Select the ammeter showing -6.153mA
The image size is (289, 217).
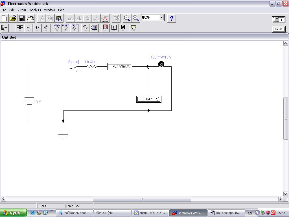(x=119, y=66)
